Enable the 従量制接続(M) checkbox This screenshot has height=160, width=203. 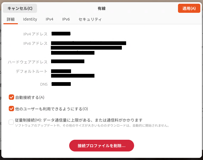coord(11,122)
